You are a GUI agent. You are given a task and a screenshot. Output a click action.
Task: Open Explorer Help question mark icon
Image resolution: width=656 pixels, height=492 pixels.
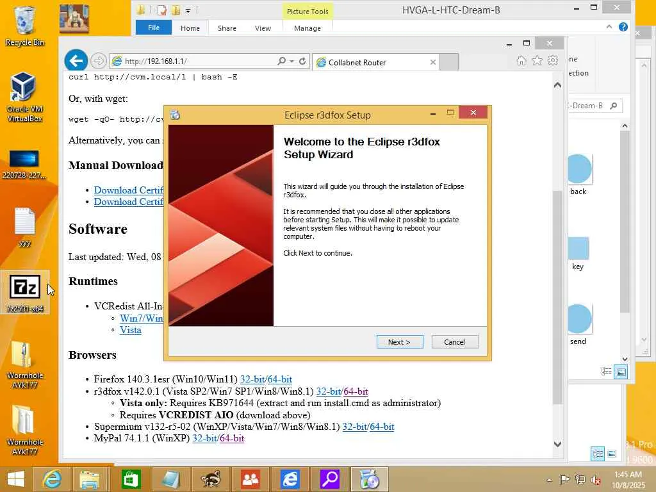[623, 27]
